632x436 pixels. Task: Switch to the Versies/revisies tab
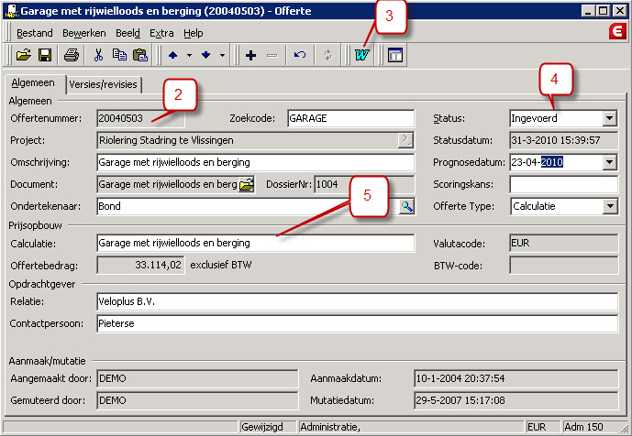click(105, 84)
